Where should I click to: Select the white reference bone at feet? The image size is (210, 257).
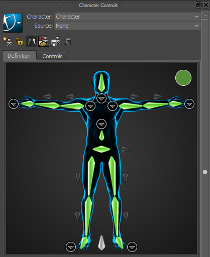tap(101, 243)
